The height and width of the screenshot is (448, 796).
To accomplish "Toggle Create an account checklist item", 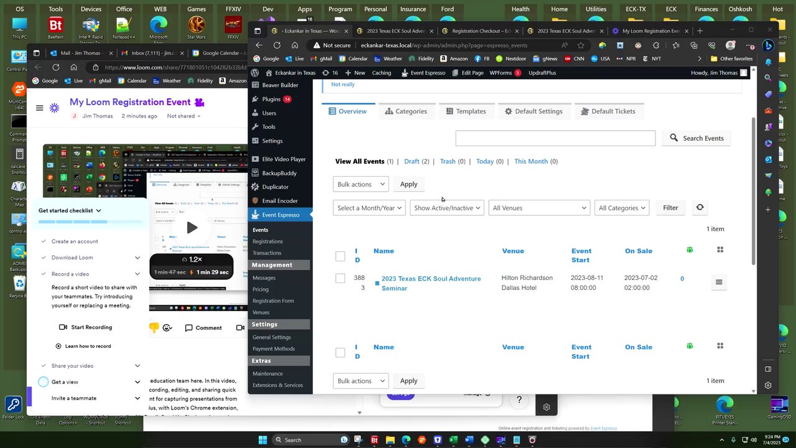I will (x=44, y=241).
